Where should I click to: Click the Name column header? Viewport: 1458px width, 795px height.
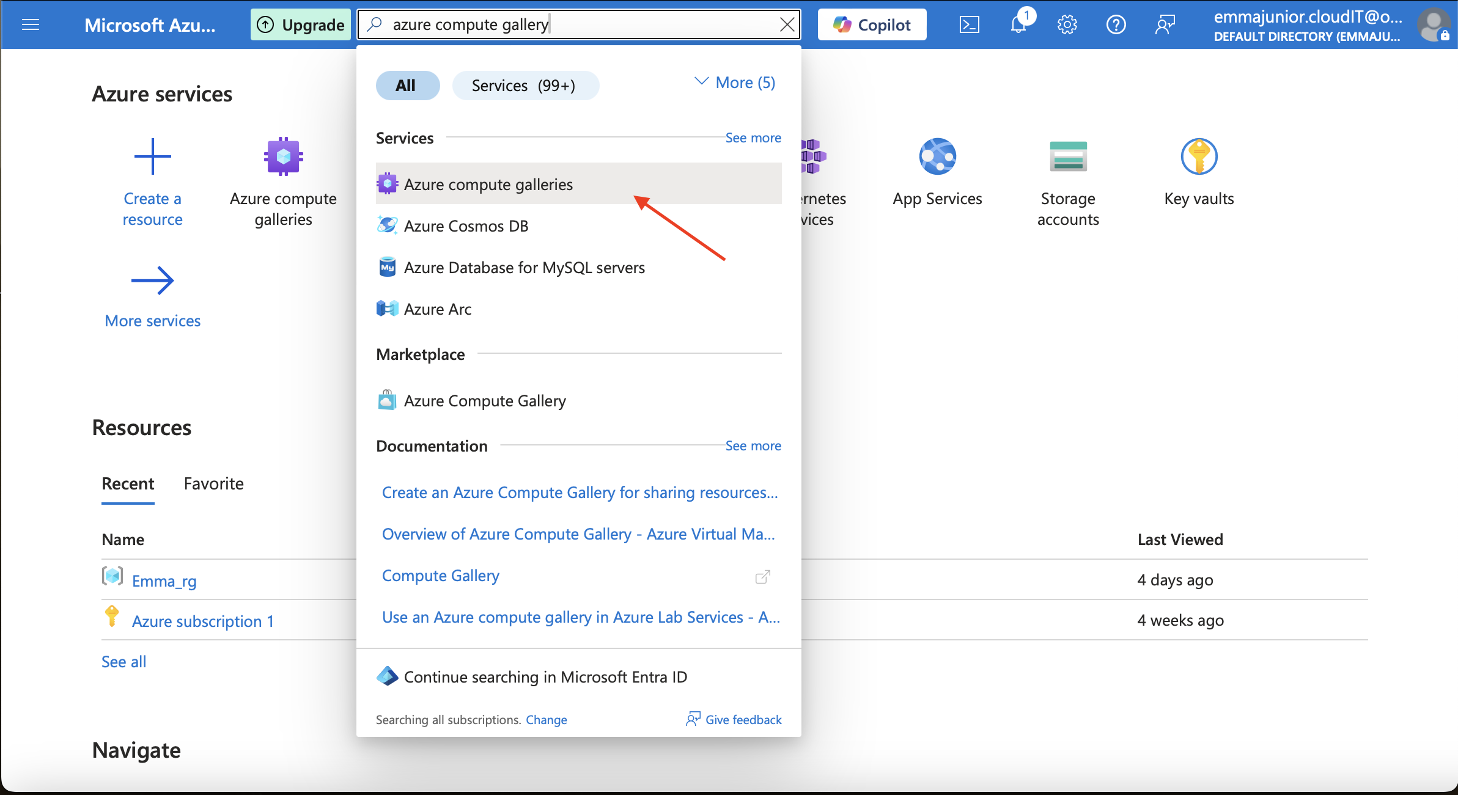pos(123,540)
